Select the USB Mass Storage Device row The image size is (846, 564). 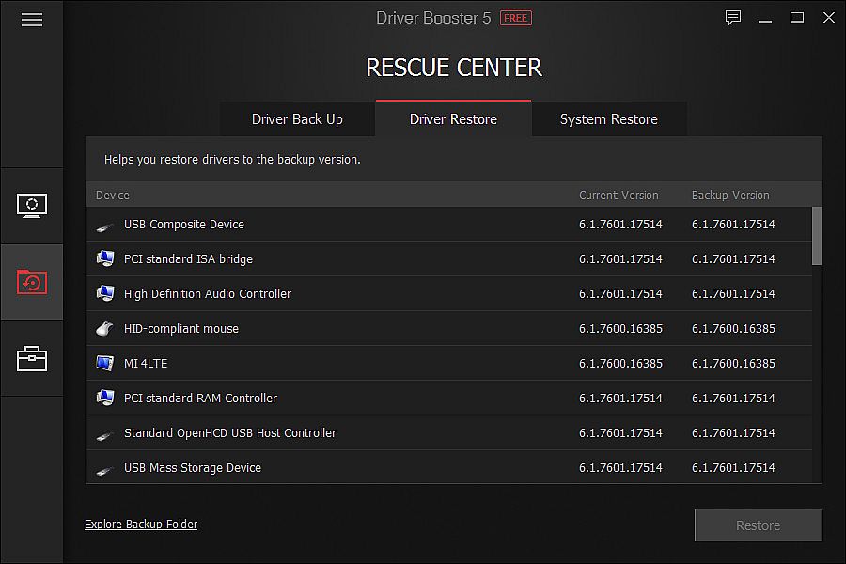pyautogui.click(x=449, y=467)
